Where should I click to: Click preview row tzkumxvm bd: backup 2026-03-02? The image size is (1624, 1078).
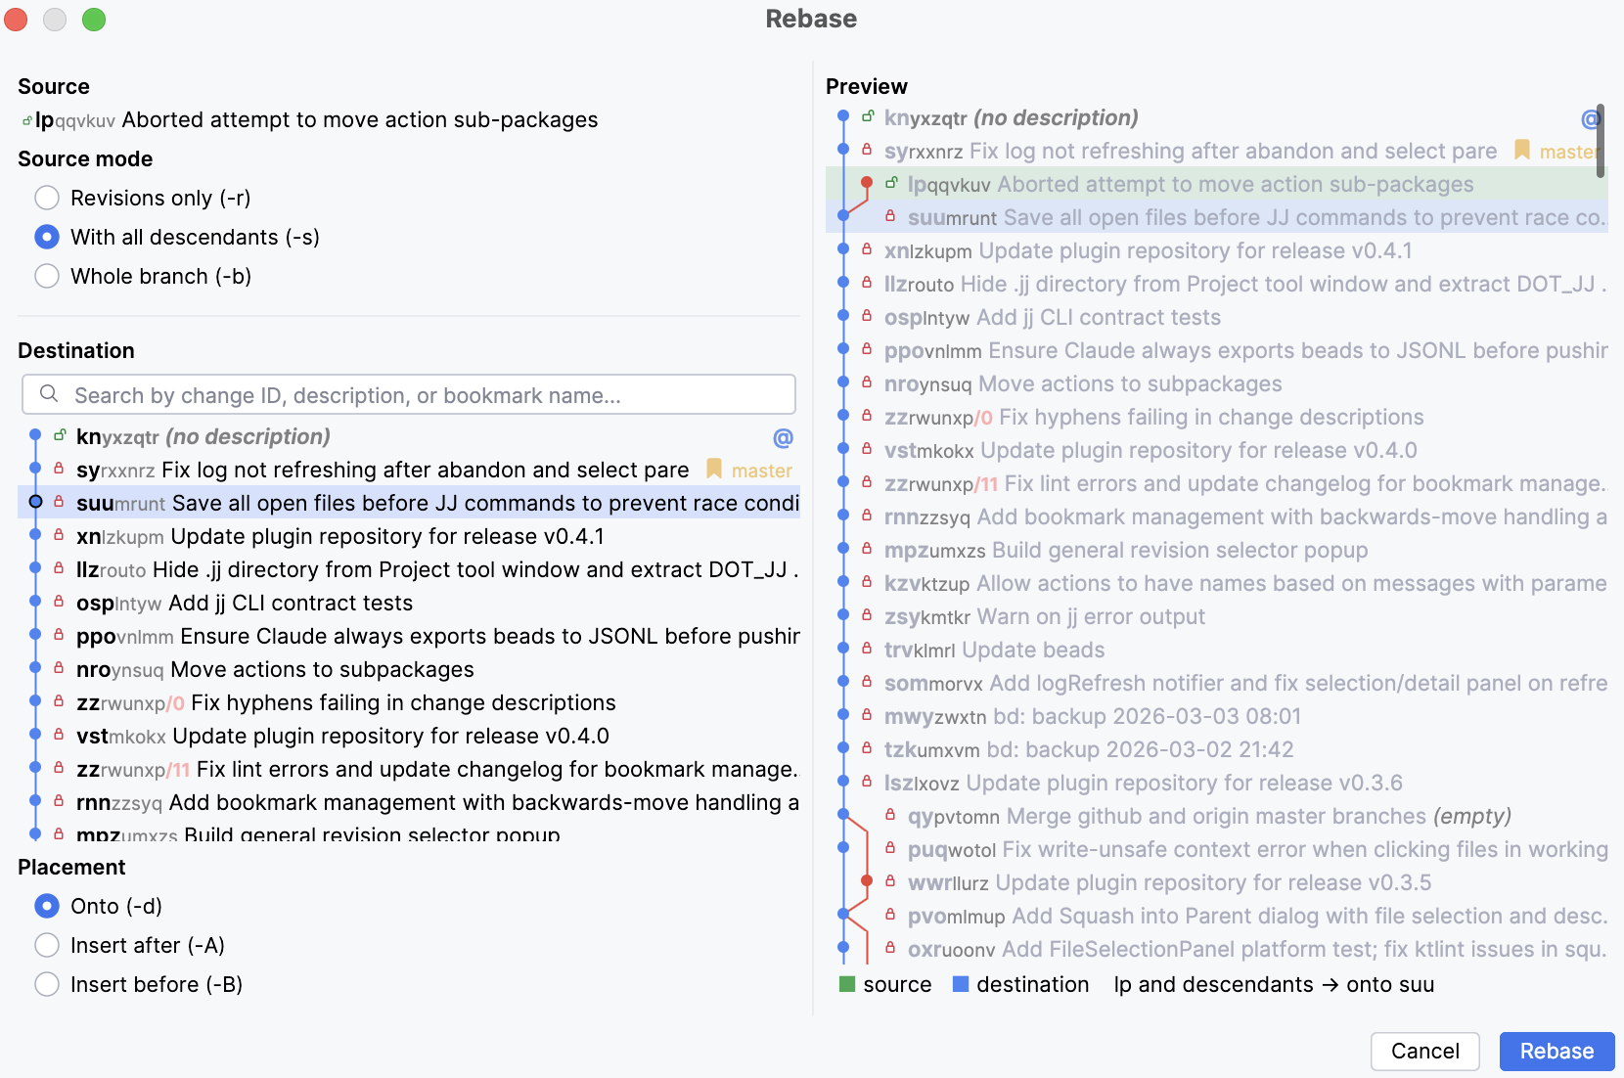point(1217,749)
